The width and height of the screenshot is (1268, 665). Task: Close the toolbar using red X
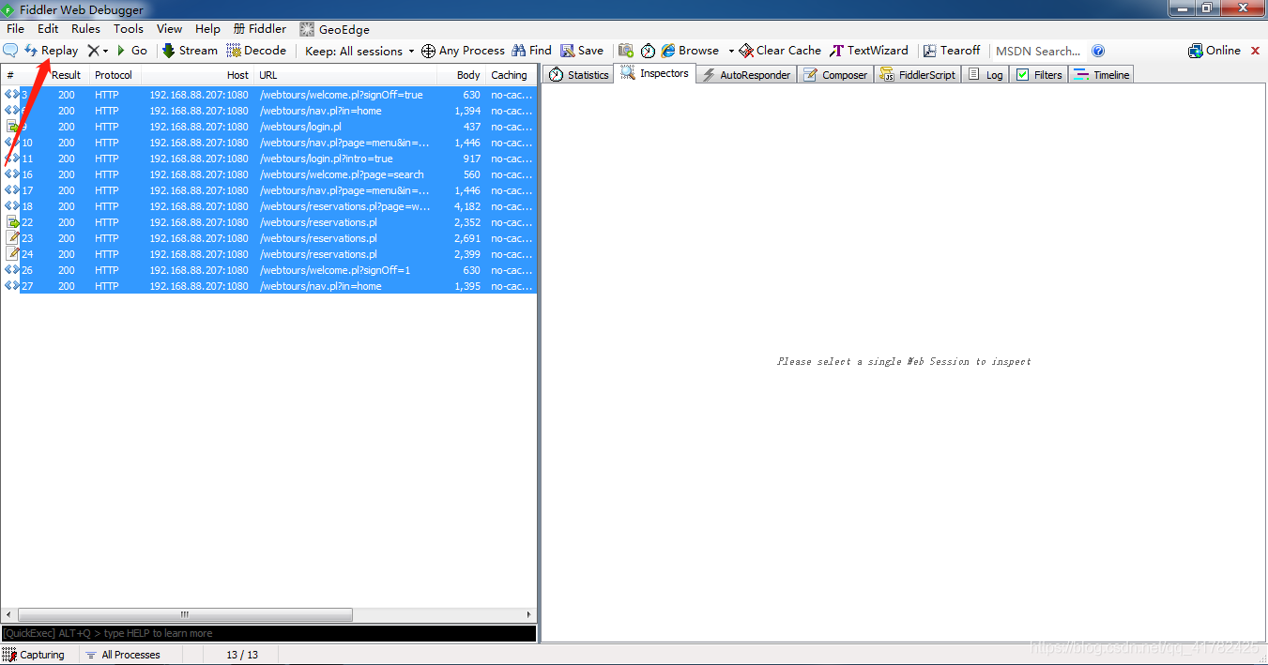tap(1256, 51)
